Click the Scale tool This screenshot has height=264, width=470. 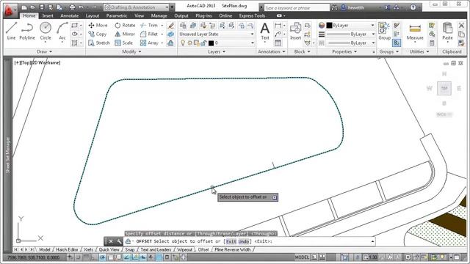(123, 43)
